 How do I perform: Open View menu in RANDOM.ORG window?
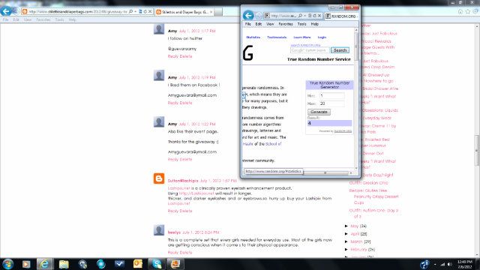click(x=270, y=24)
